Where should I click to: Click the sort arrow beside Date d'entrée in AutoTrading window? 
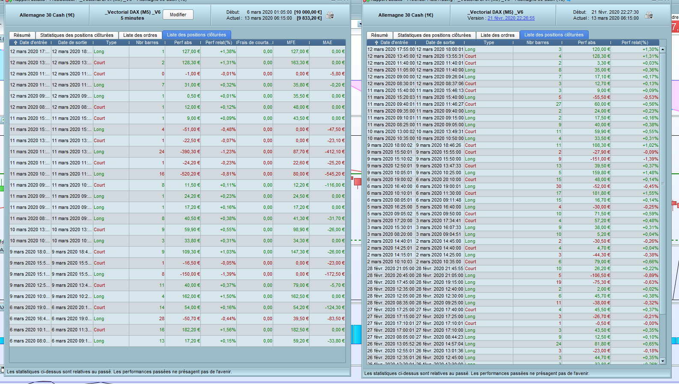[x=376, y=43]
